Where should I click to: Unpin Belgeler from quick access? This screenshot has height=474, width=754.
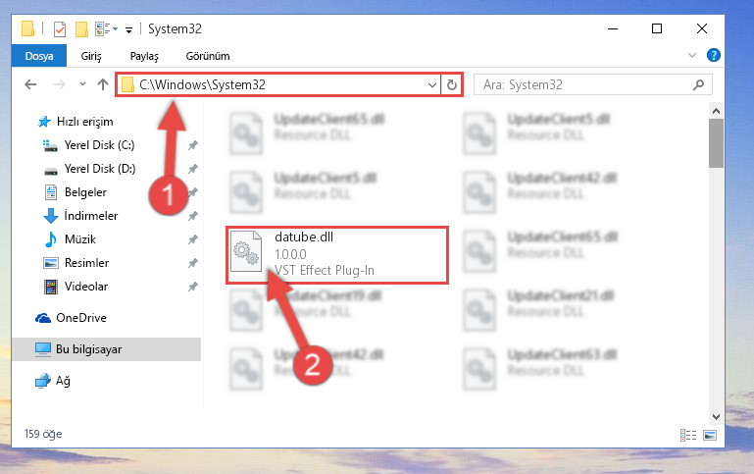[x=193, y=192]
